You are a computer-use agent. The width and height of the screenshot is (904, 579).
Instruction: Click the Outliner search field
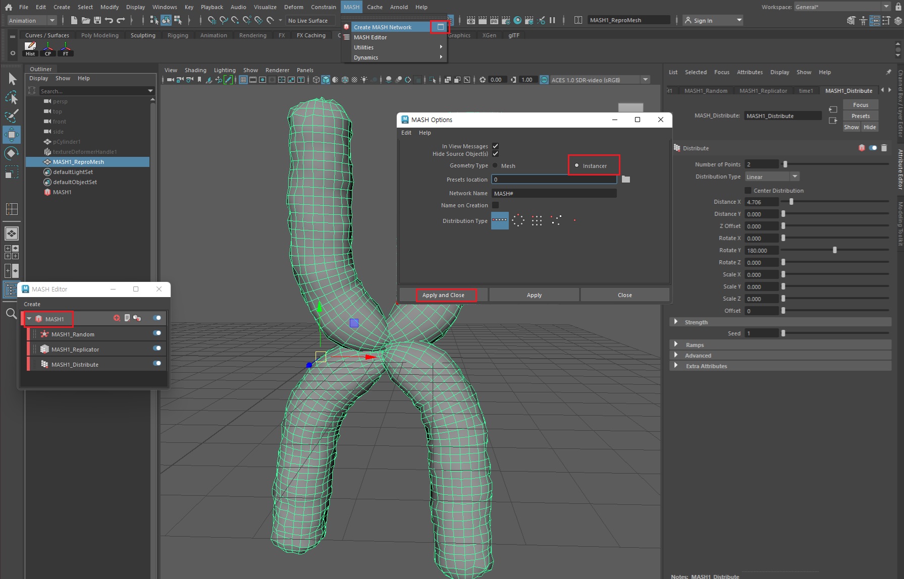[94, 91]
